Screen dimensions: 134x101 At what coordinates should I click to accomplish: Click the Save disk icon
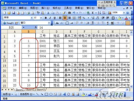(x=13, y=13)
